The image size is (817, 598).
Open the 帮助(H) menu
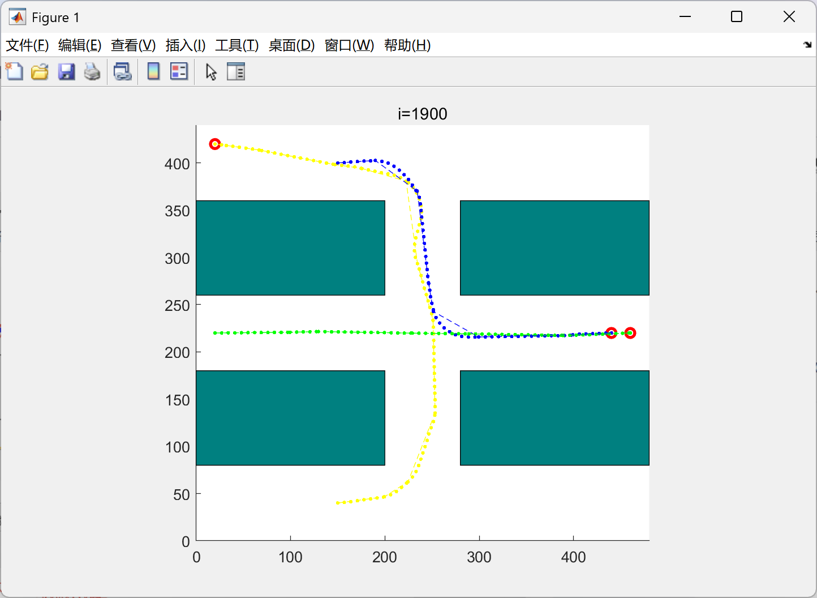tap(407, 45)
